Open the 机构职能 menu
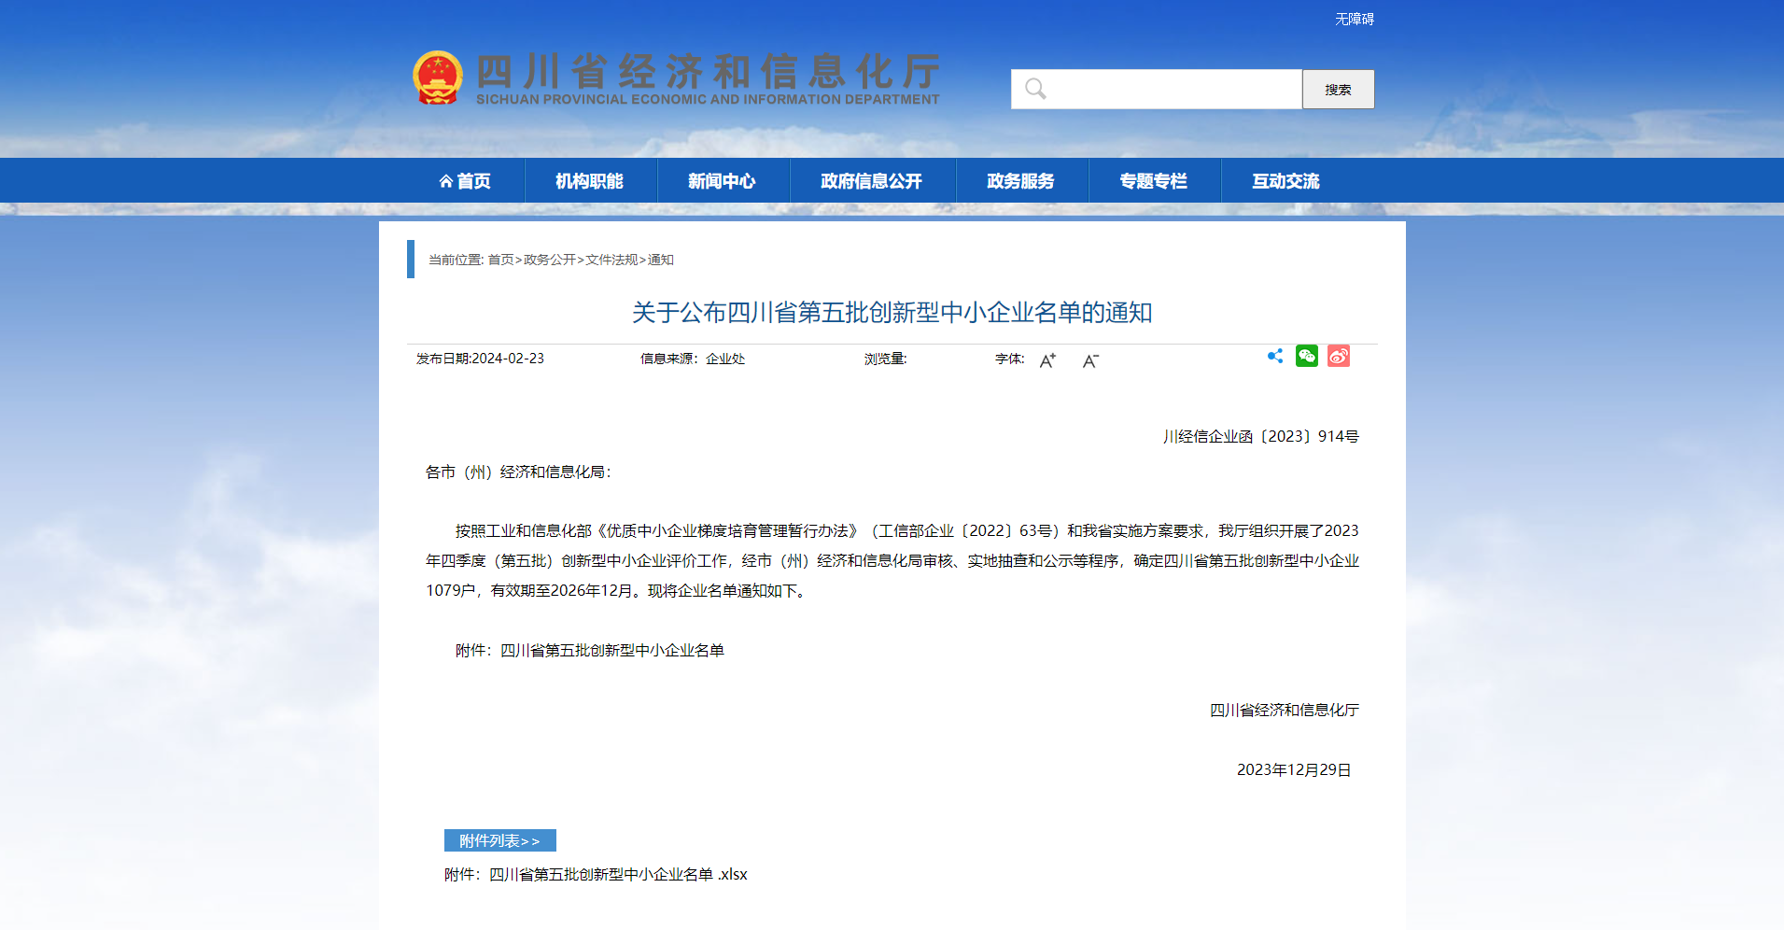 590,181
